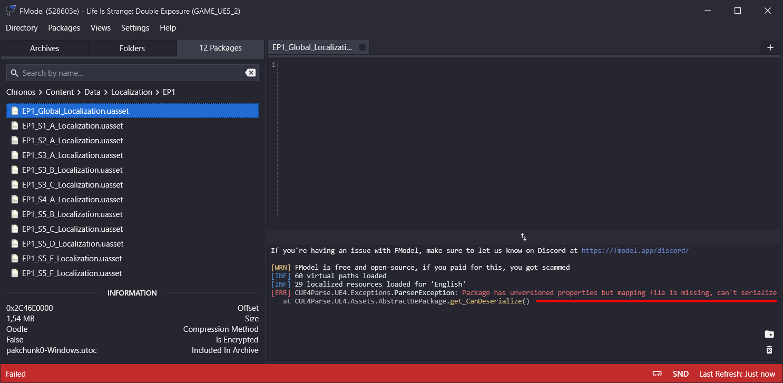This screenshot has height=383, width=783.
Task: Open the Help menu
Action: [168, 28]
